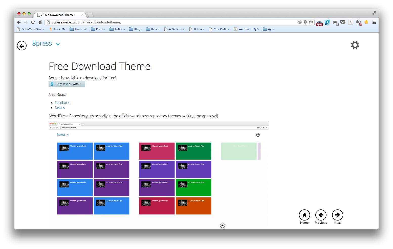Click the yellow cube extension icon

point(366,22)
